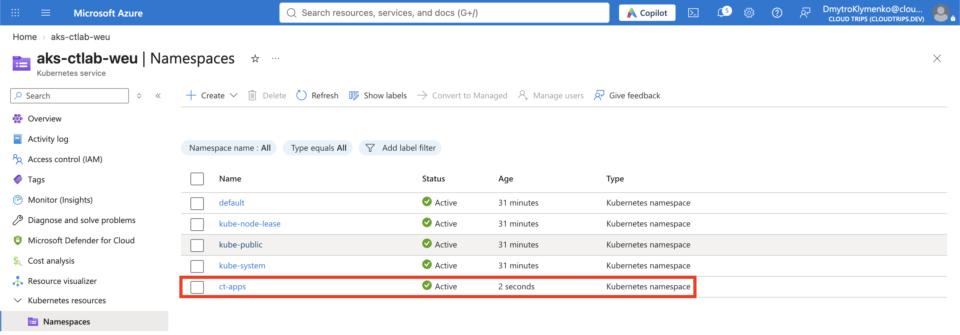Focus the global search resources box
The height and width of the screenshot is (335, 960).
444,13
